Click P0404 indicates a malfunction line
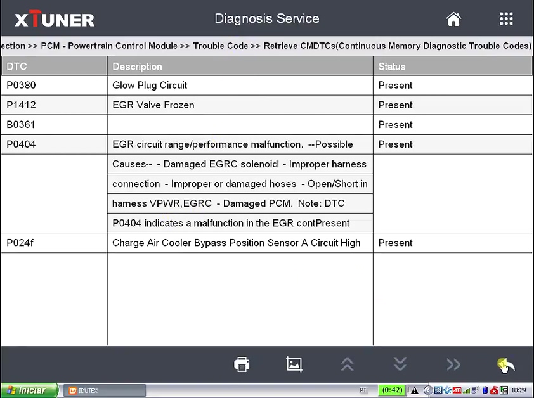Image resolution: width=534 pixels, height=398 pixels. tap(240, 223)
